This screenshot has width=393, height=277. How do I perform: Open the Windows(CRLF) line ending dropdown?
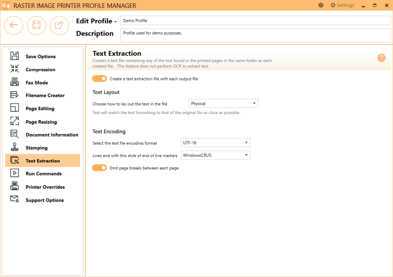click(215, 155)
